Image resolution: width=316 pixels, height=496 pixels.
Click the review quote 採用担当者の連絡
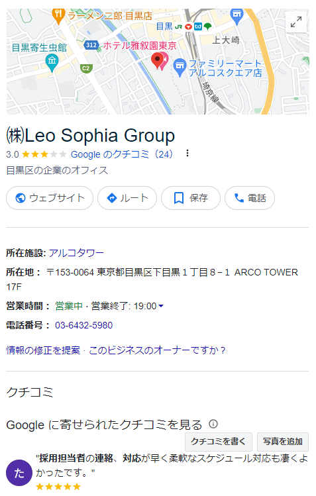76,458
